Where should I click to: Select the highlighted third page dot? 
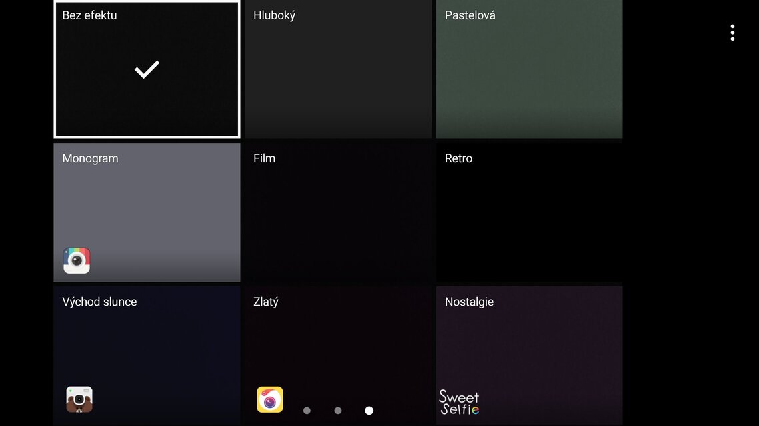369,411
